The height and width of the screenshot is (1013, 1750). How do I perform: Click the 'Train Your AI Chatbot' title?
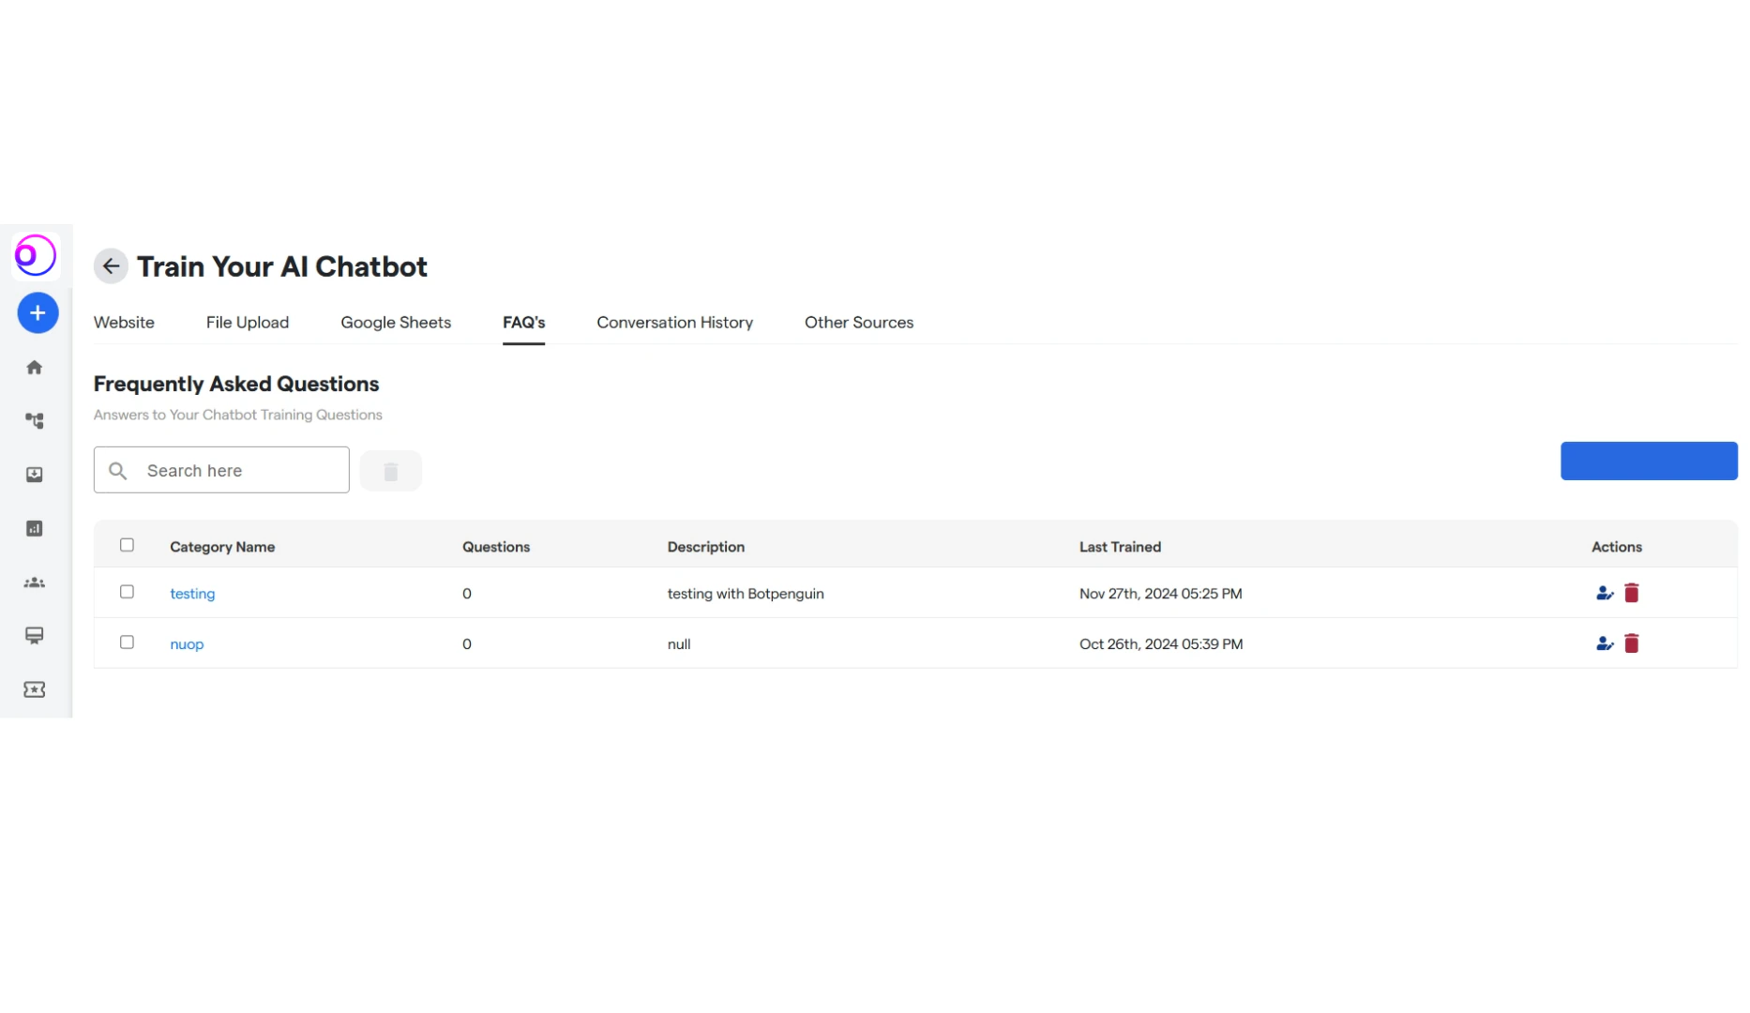coord(282,266)
